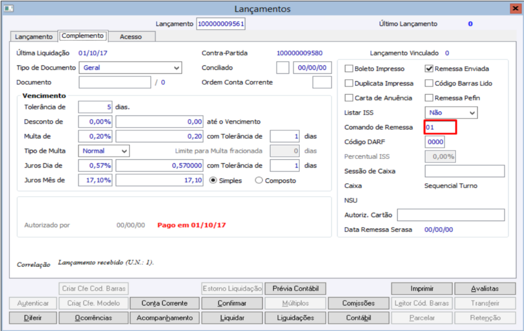
Task: Open Conta Corrente
Action: click(164, 303)
